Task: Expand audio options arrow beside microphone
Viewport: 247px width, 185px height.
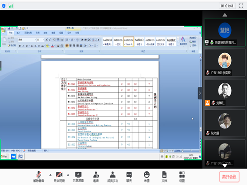Action: point(50,175)
